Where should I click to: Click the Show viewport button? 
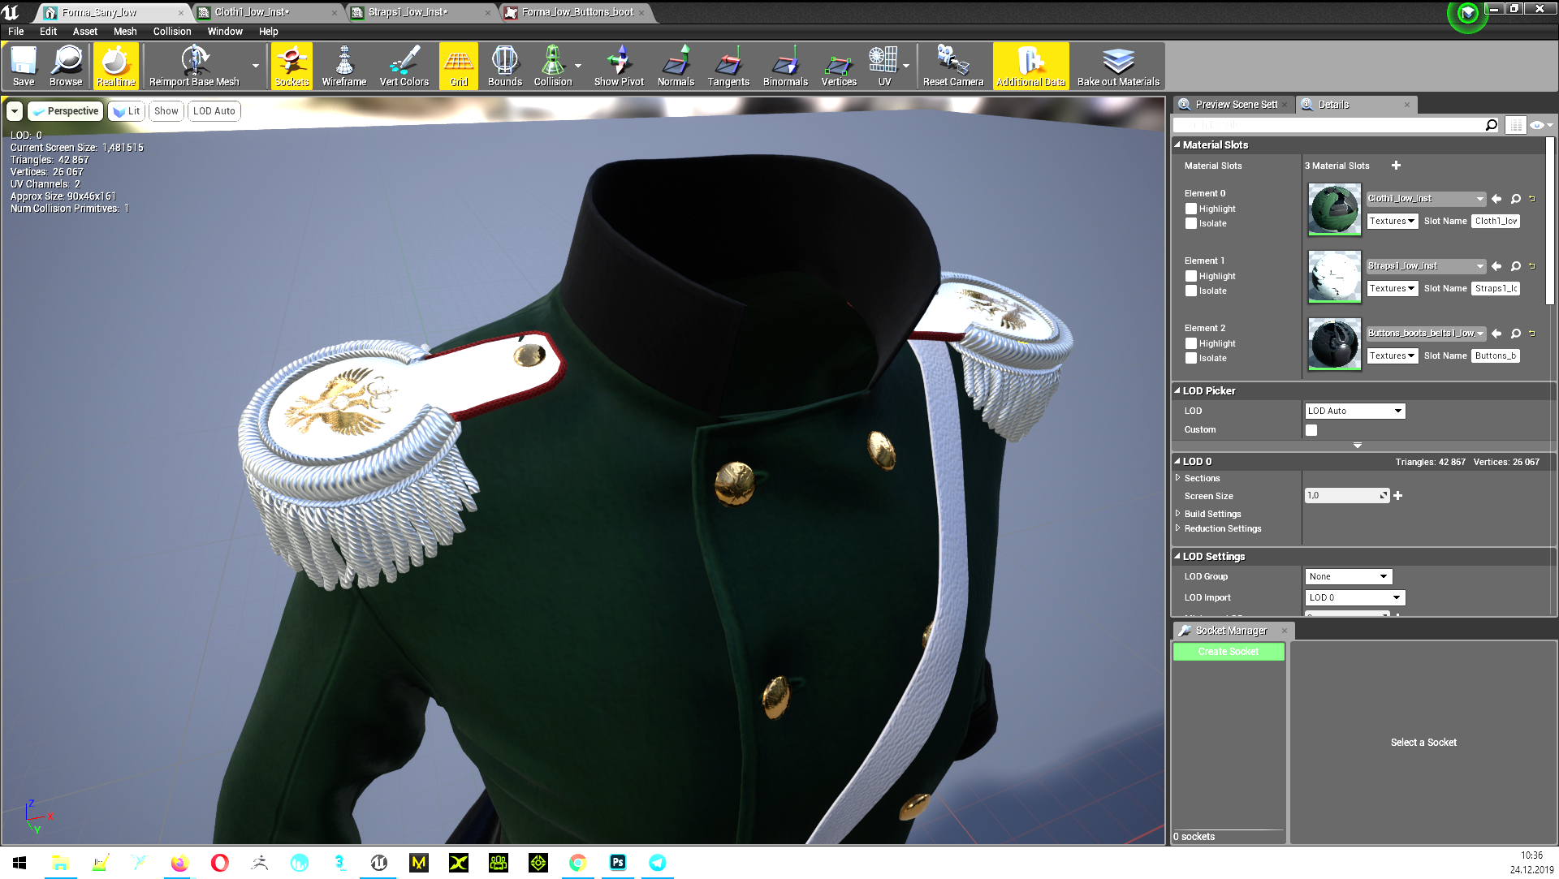coord(166,111)
